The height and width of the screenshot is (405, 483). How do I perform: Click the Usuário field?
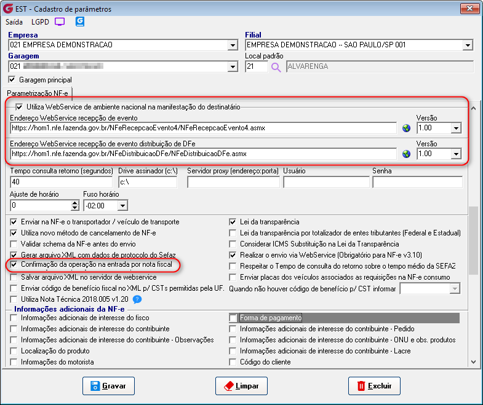(x=326, y=182)
